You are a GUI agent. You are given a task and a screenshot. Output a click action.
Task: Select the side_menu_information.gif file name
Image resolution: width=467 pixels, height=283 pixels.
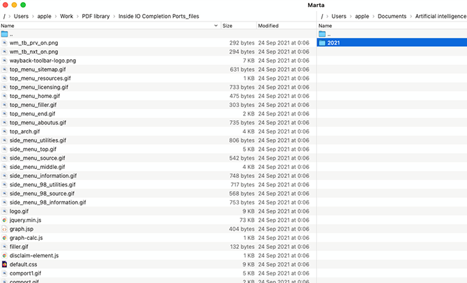pos(43,176)
